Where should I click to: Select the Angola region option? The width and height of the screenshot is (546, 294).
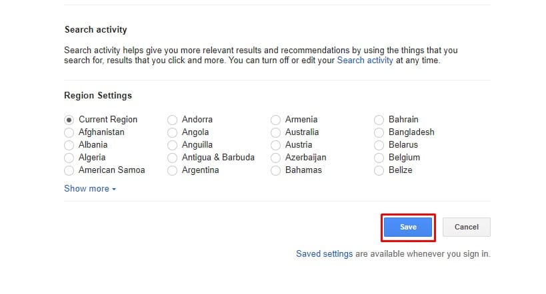(x=173, y=132)
